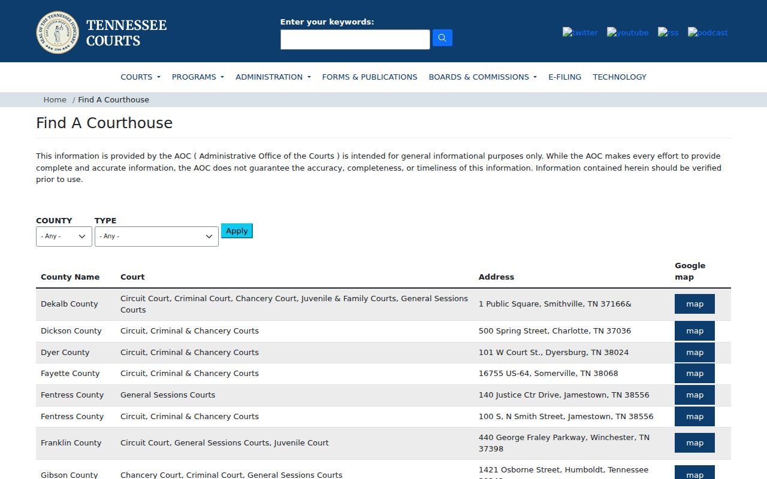Image resolution: width=767 pixels, height=479 pixels.
Task: Expand the Administration menu
Action: 273,77
